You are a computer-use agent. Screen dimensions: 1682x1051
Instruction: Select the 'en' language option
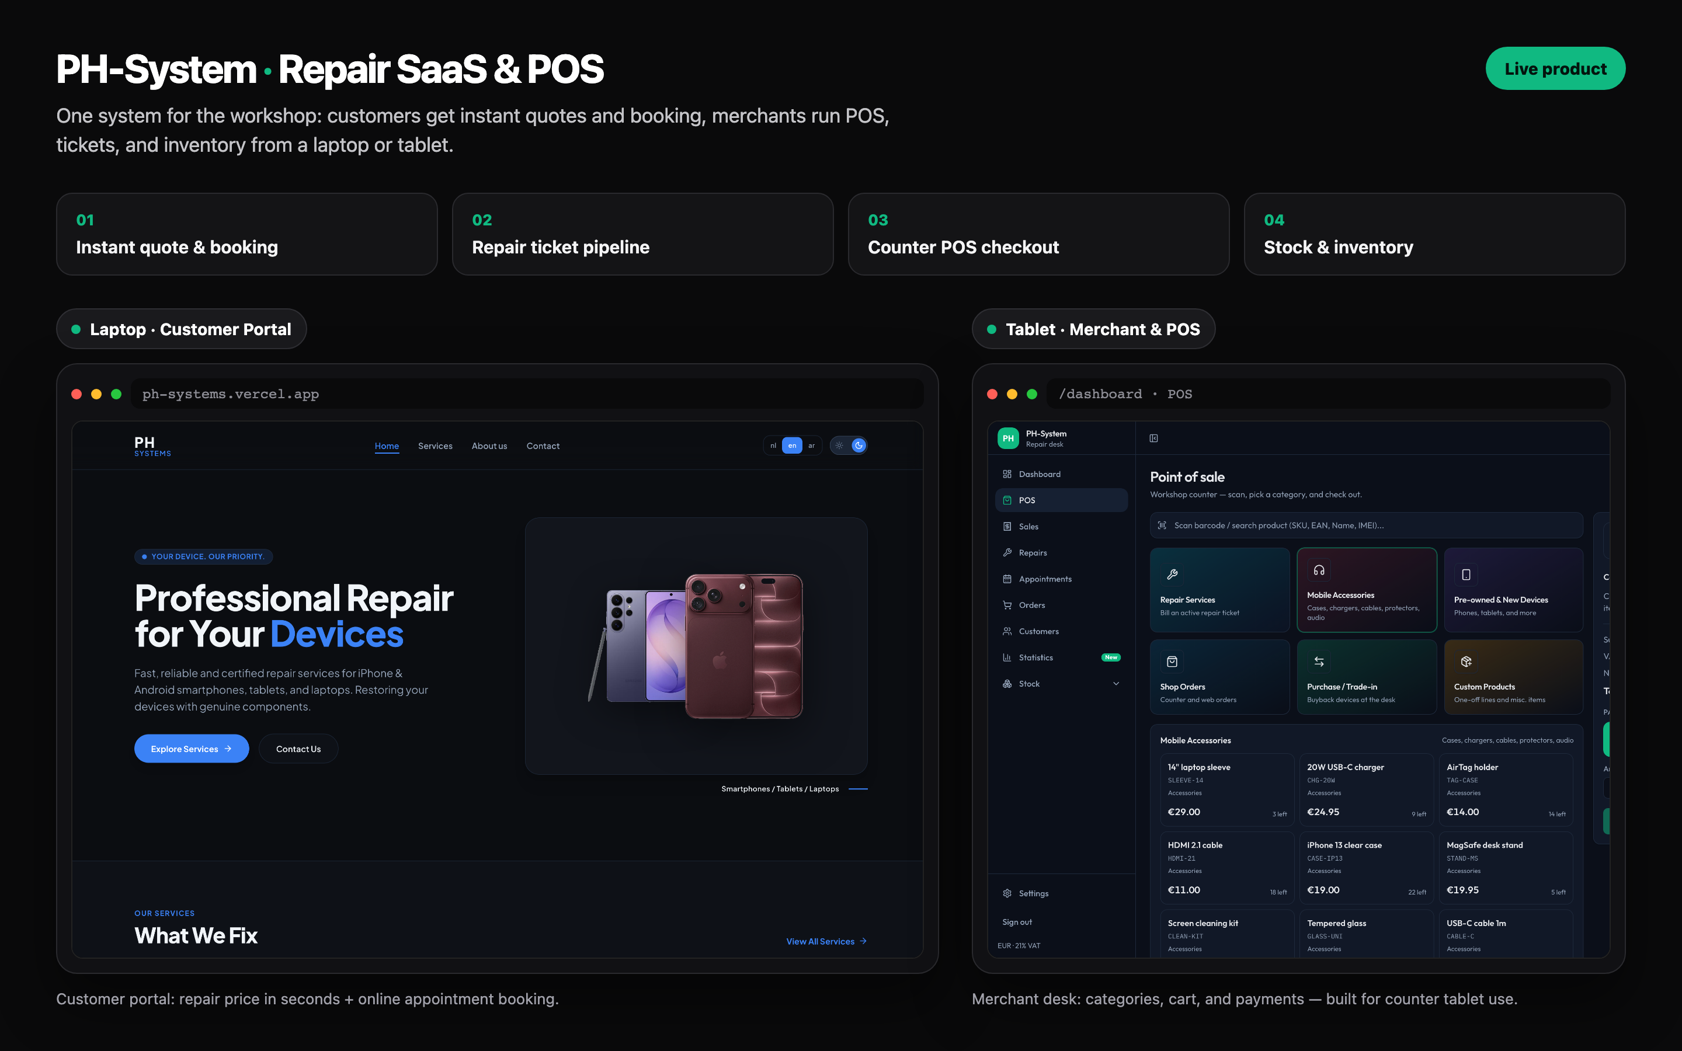point(793,446)
